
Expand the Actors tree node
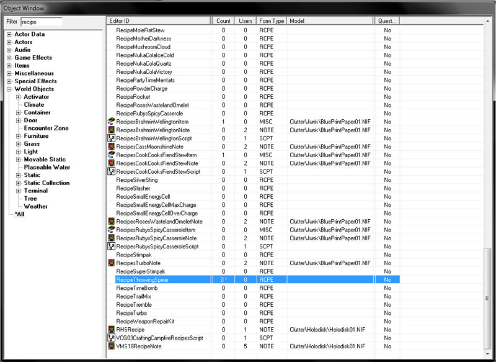click(x=9, y=42)
